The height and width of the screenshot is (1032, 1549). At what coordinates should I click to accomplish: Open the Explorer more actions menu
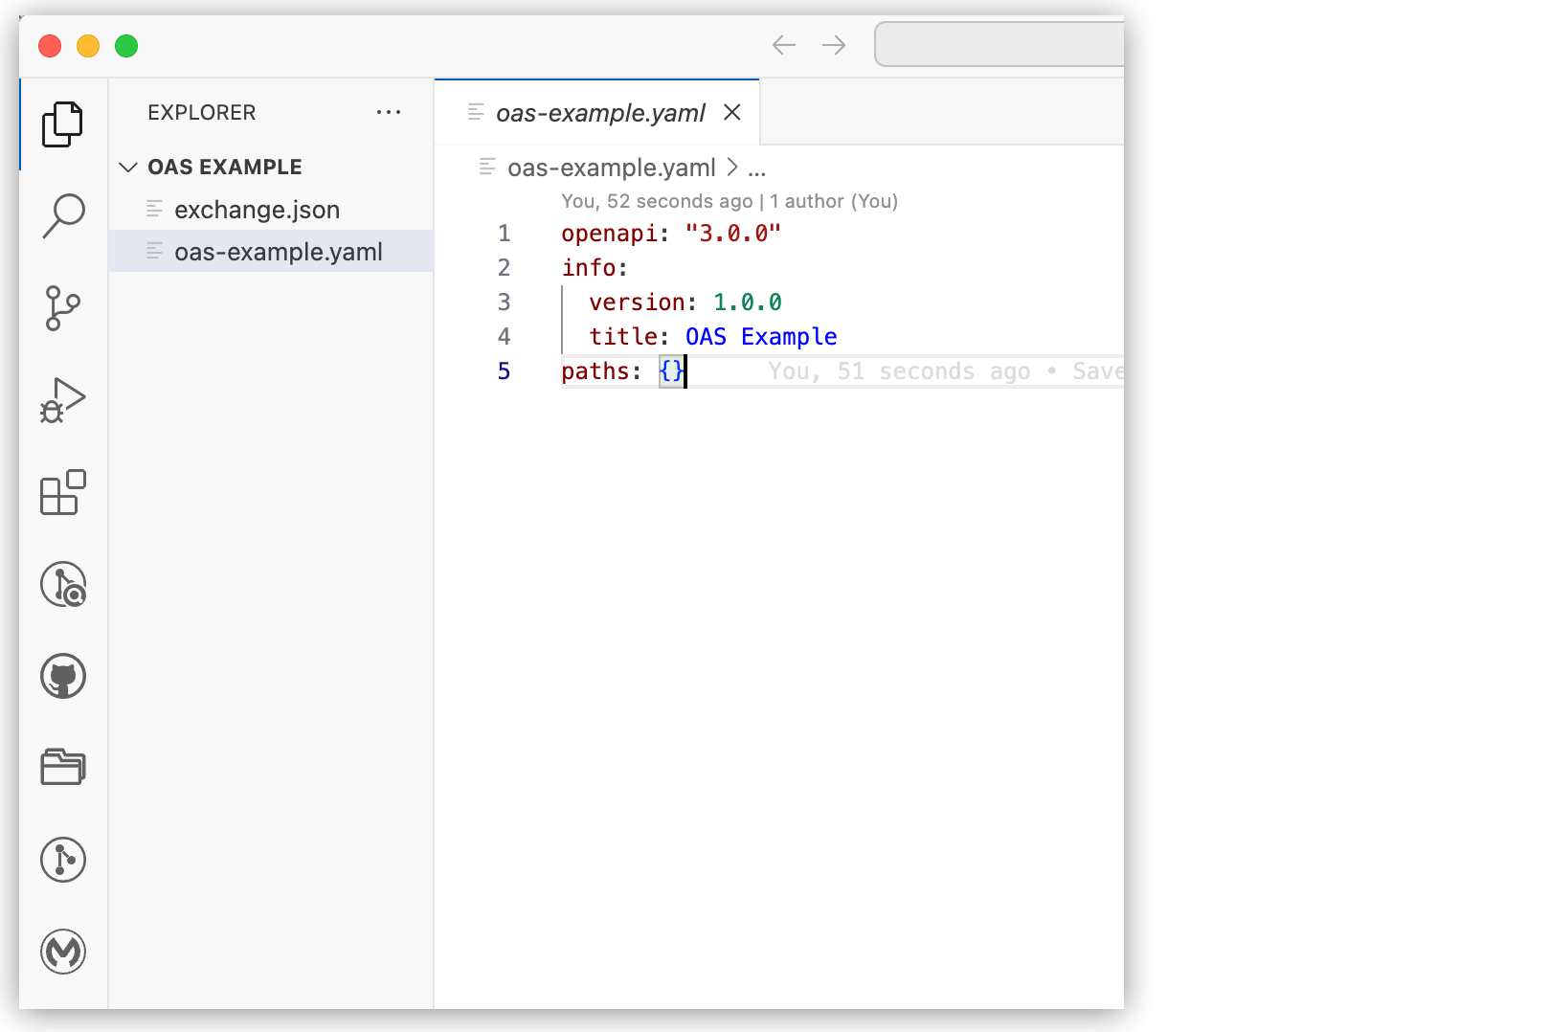389,112
